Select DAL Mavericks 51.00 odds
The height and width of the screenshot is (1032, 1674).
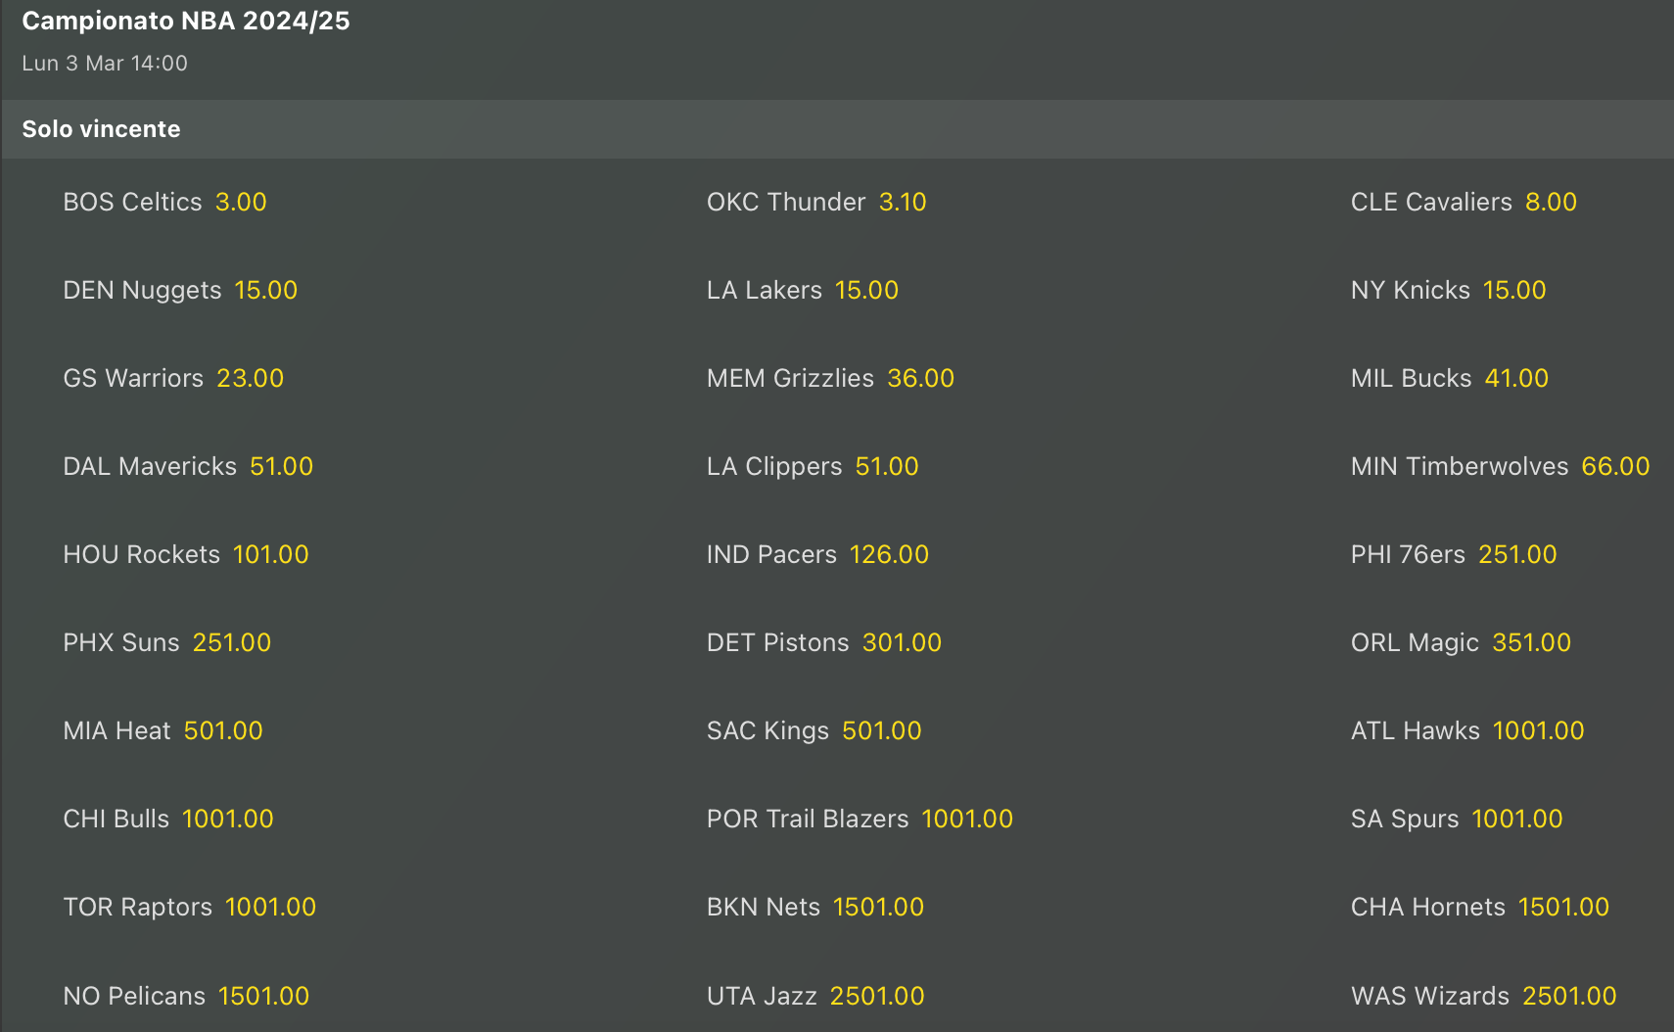(x=188, y=466)
